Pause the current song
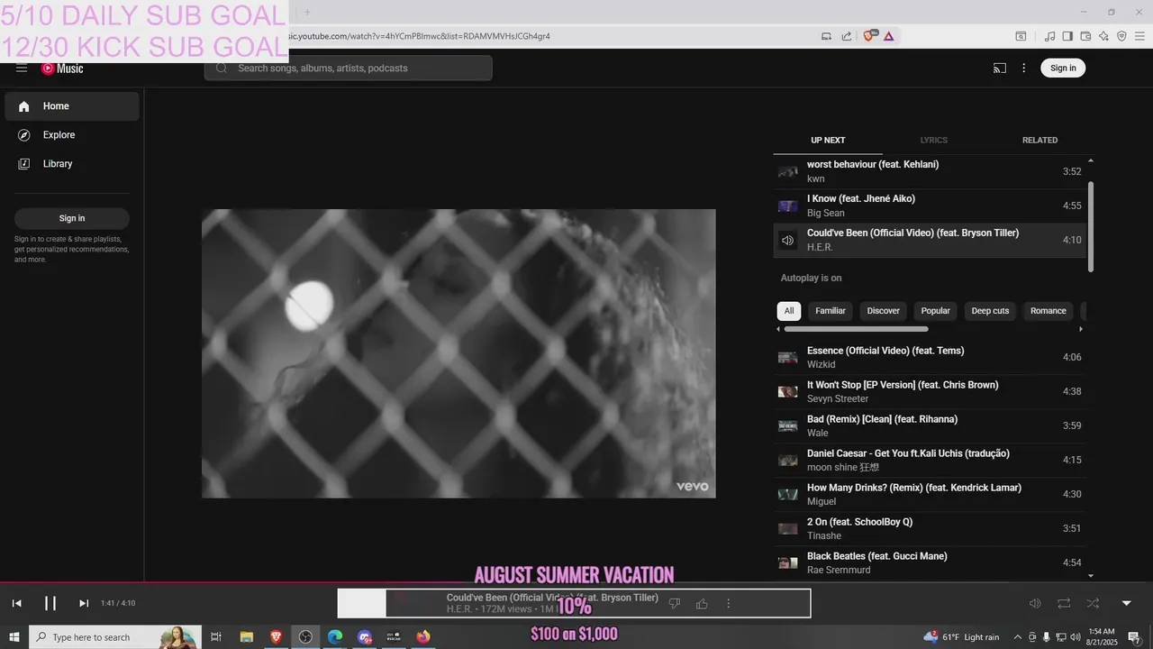 [50, 603]
